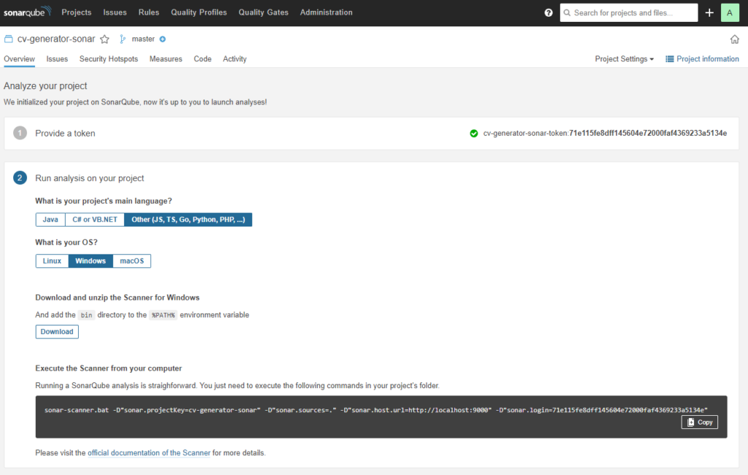Click 'What is your OS?' label
This screenshot has height=475, width=748.
click(x=66, y=243)
